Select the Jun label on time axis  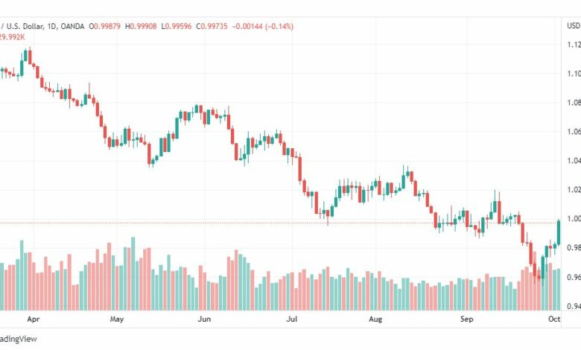204,319
